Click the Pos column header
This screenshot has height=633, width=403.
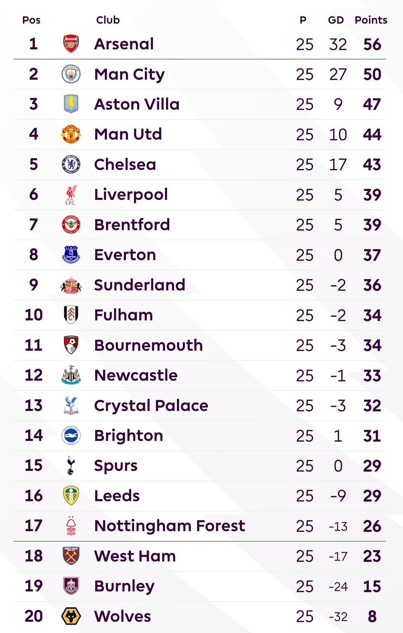31,20
